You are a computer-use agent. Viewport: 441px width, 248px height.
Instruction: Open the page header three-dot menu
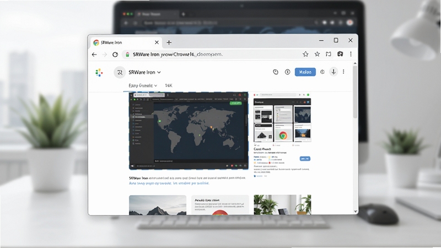(x=343, y=72)
